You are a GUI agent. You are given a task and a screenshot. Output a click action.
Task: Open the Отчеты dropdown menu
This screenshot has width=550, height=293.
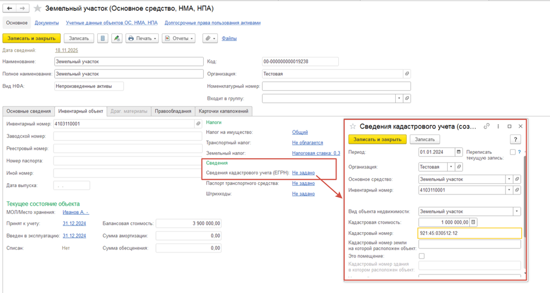[x=178, y=38]
